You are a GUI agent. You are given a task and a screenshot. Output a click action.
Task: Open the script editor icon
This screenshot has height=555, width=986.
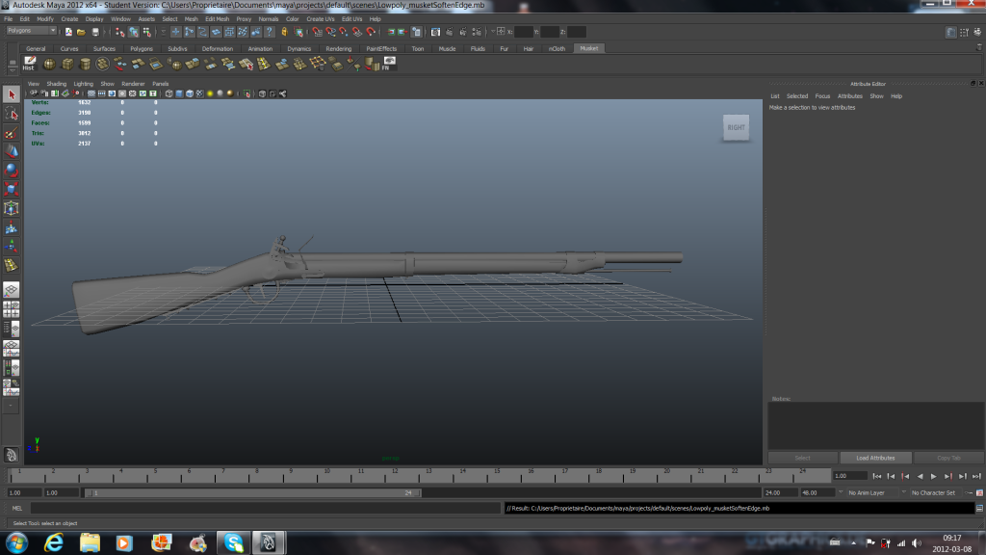point(979,508)
